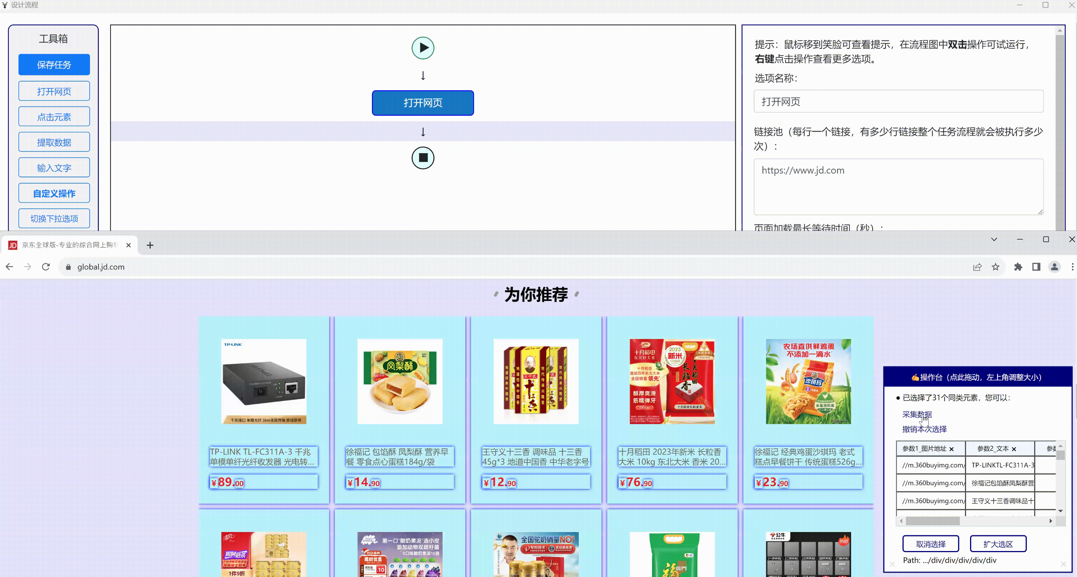The height and width of the screenshot is (577, 1077).
Task: Expand the browser tab search chevron
Action: (994, 239)
